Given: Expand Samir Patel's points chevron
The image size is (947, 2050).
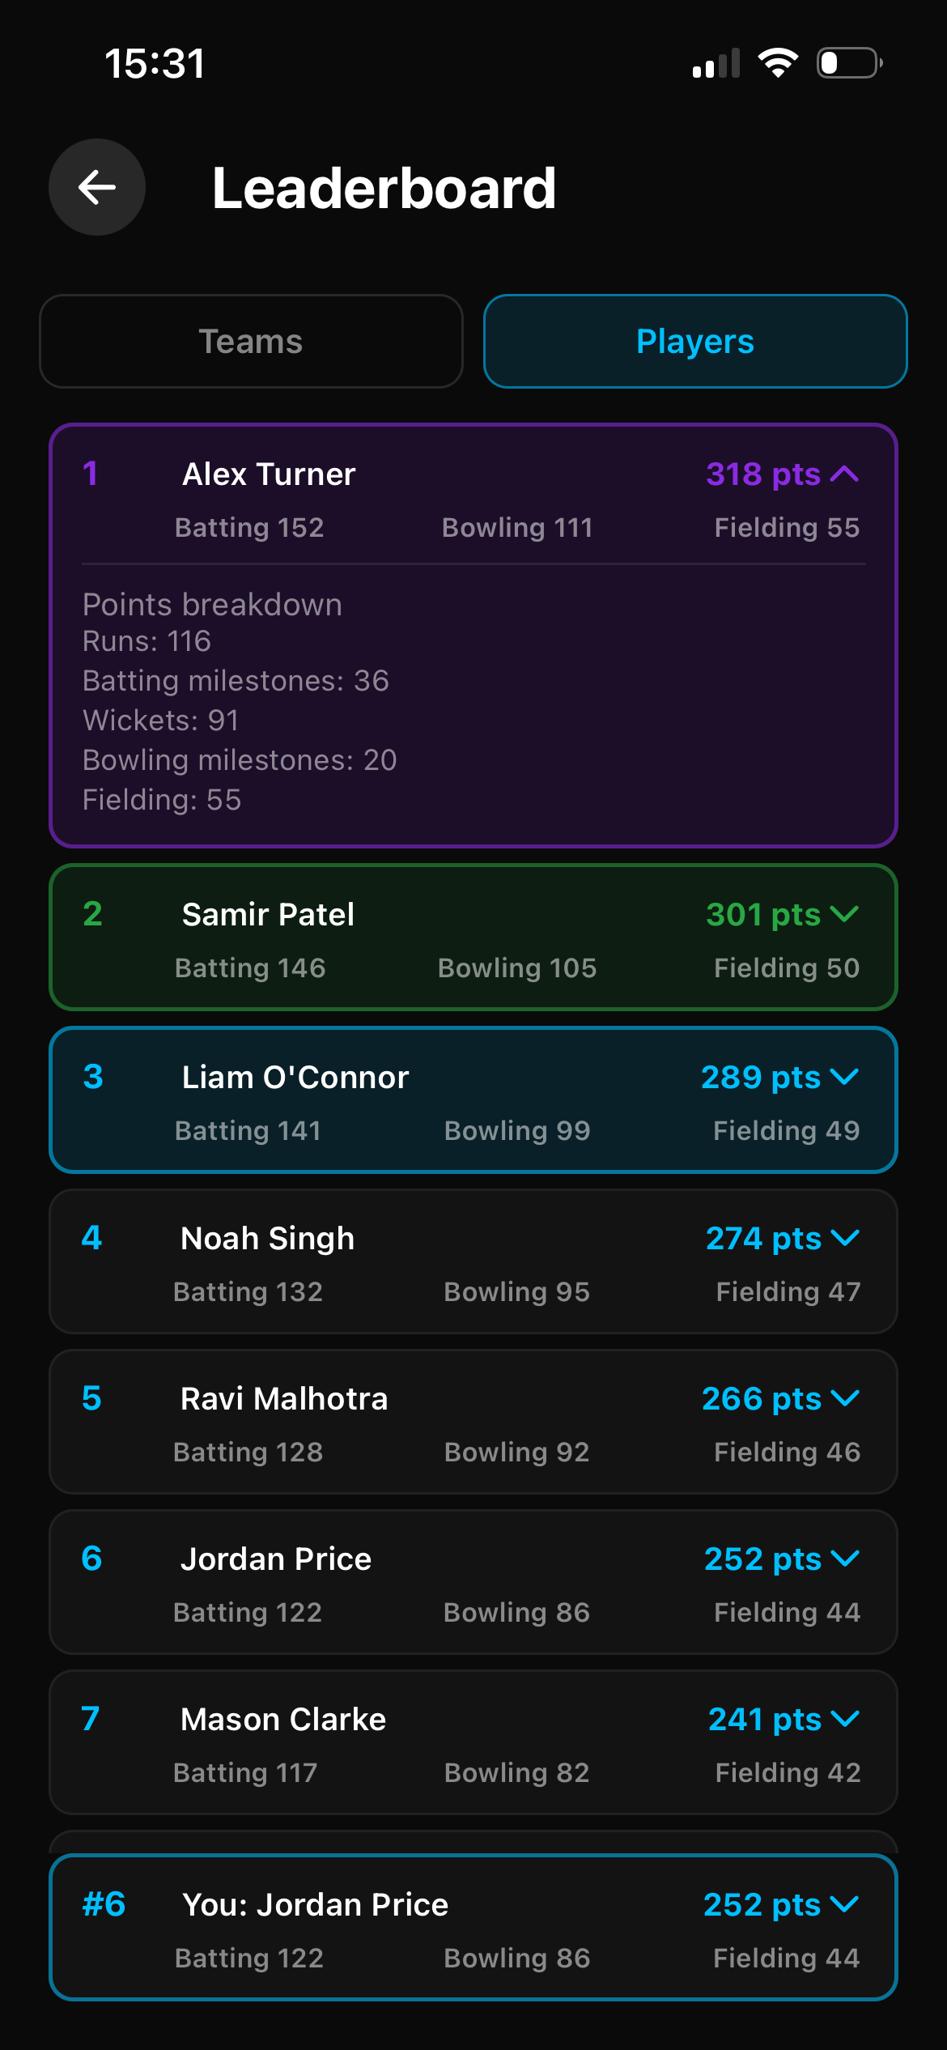Looking at the screenshot, I should 844,915.
